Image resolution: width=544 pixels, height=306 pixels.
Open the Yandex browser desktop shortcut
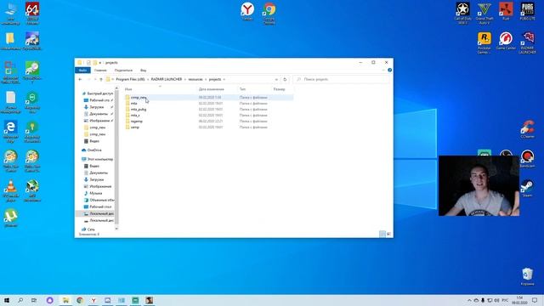[247, 11]
